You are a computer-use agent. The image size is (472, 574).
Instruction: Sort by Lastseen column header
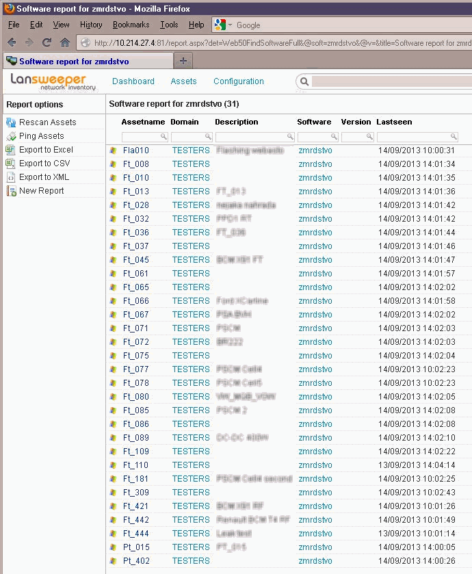(394, 122)
